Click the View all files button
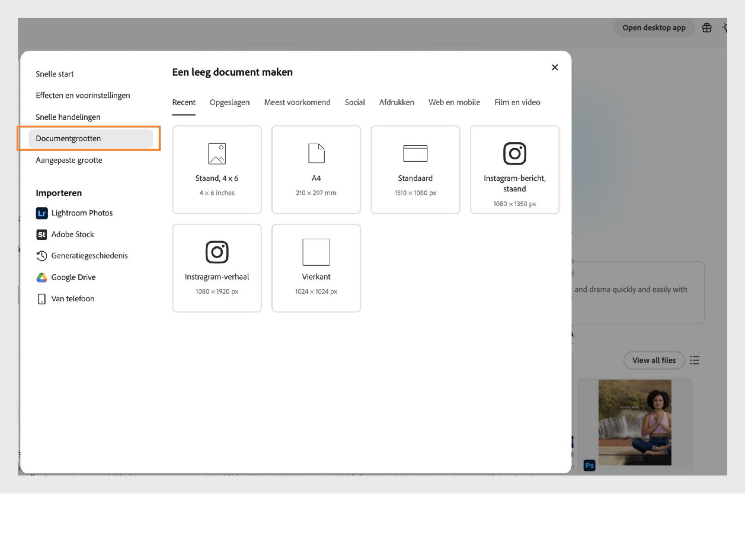745x538 pixels. [654, 360]
